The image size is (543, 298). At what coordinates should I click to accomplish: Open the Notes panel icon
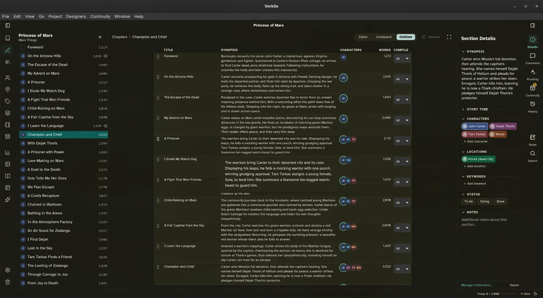coord(533,140)
